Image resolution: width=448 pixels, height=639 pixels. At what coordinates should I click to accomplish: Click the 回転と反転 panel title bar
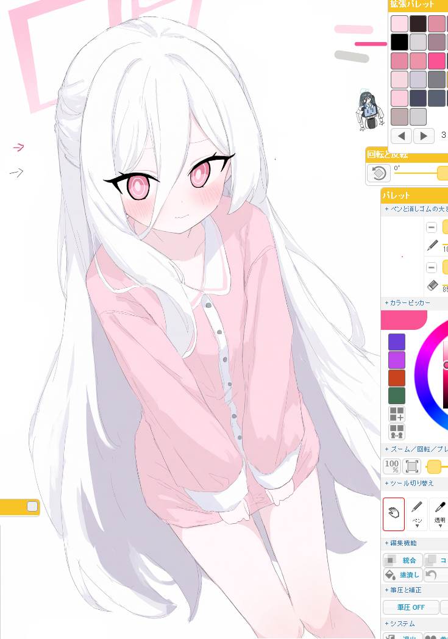pos(407,155)
